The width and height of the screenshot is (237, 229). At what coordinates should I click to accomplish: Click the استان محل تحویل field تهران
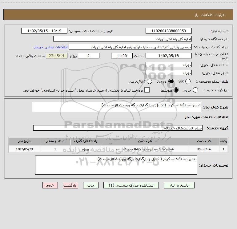169,65
